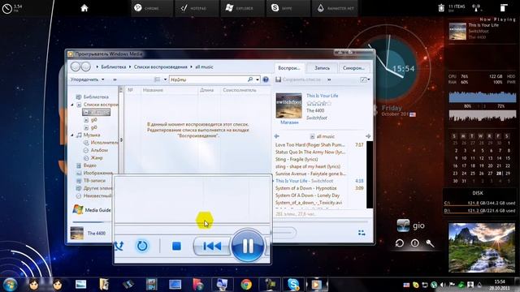Viewport: 520px width, 292px height.
Task: Open Media Guide
Action: coord(92,210)
